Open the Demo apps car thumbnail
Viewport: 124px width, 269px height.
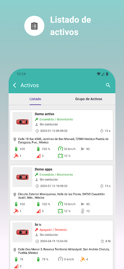pyautogui.click(x=23, y=177)
